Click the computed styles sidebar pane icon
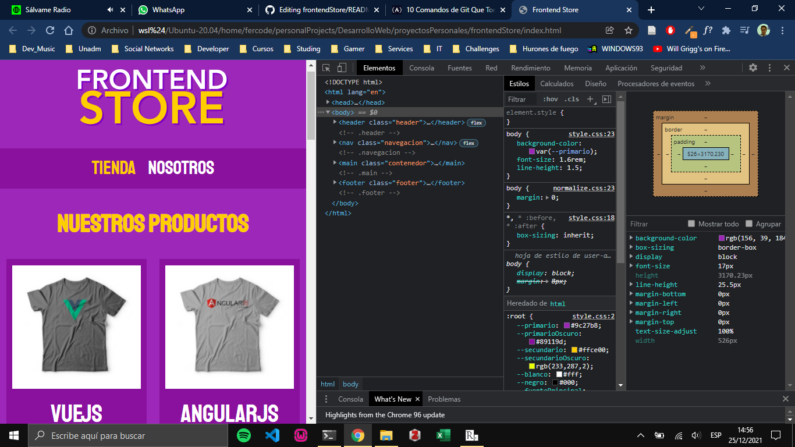The image size is (795, 447). tap(606, 100)
